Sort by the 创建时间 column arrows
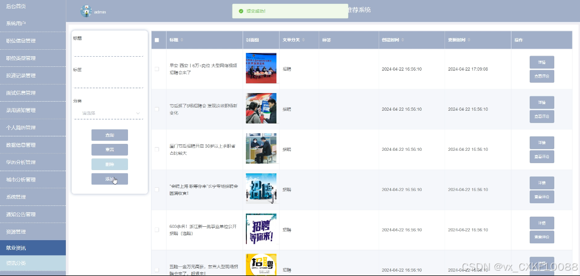580x276 pixels. point(402,40)
